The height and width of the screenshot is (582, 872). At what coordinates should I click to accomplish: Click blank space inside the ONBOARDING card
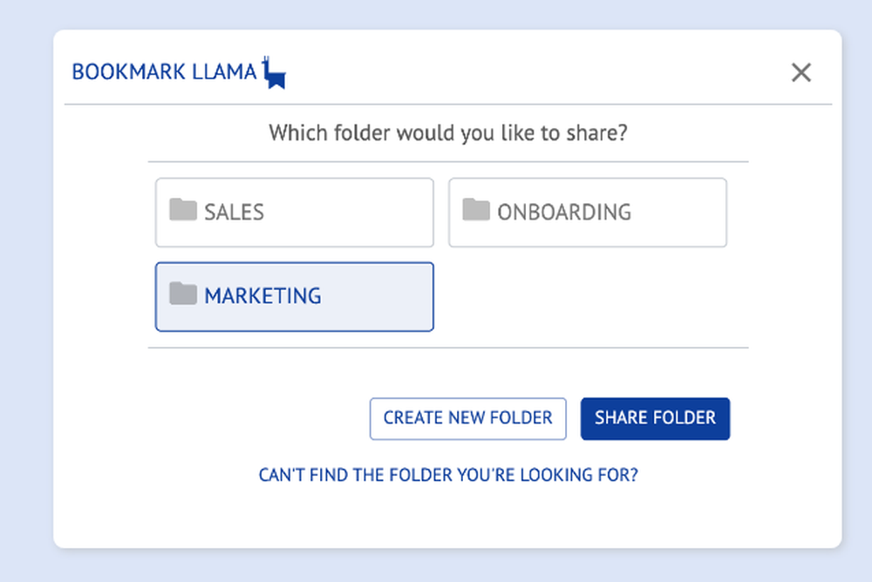(x=678, y=213)
